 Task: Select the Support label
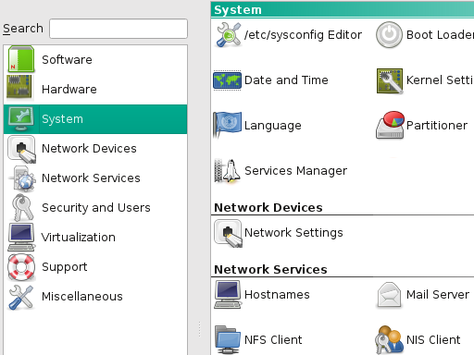pos(65,267)
